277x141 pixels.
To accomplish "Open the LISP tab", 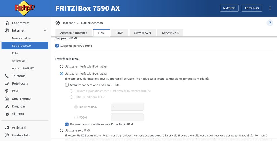I will [x=120, y=33].
